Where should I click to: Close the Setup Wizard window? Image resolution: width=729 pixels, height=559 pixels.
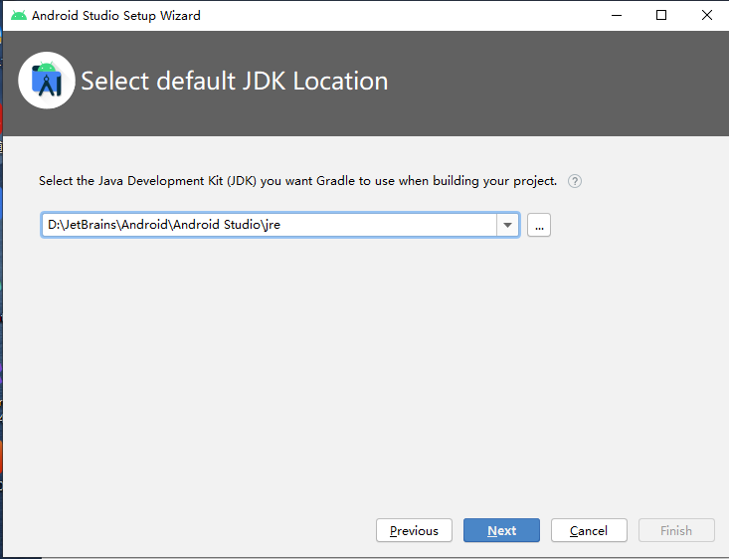point(707,15)
